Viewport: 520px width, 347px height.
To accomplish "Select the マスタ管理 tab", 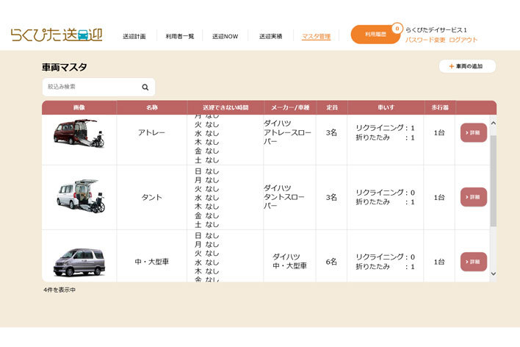I will click(x=316, y=36).
